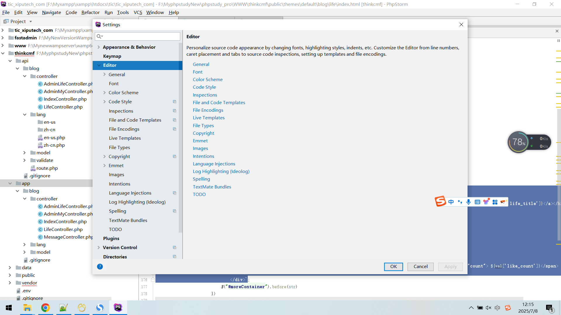Toggle Sogou Chinese/English input mode

[x=451, y=202]
